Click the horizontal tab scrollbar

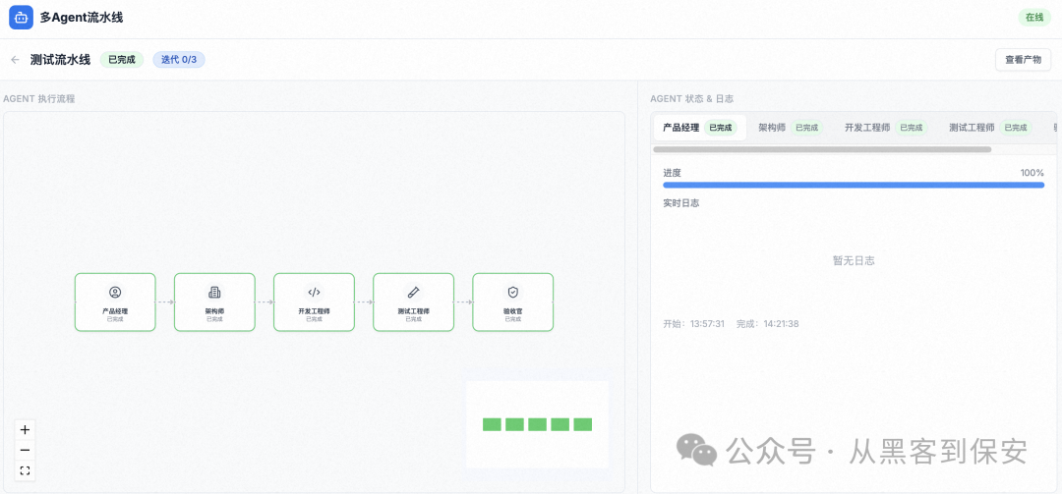(x=822, y=149)
